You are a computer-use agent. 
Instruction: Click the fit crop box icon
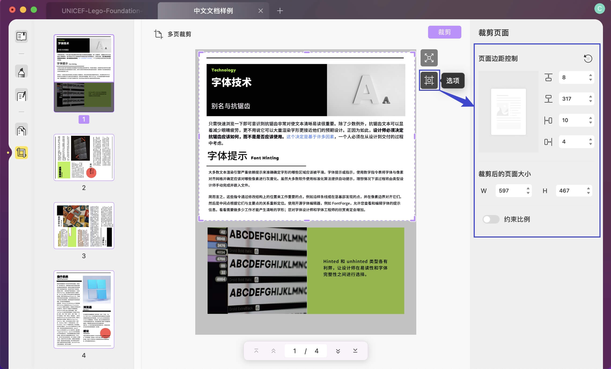tap(429, 58)
